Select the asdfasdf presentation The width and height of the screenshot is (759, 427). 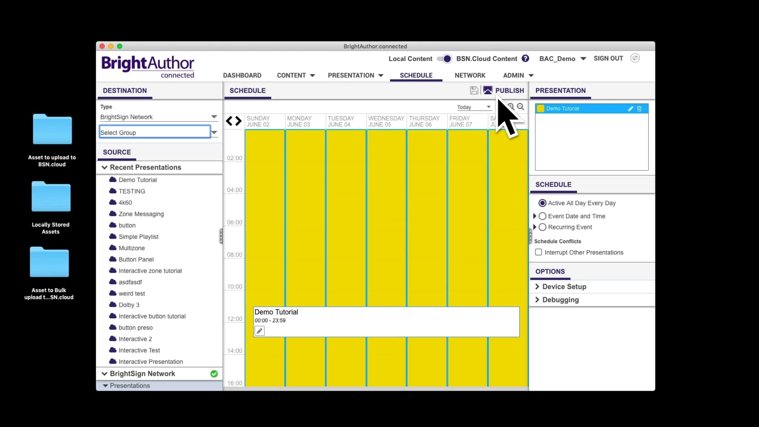(130, 282)
